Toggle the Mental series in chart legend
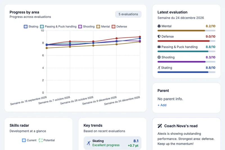 103,26
